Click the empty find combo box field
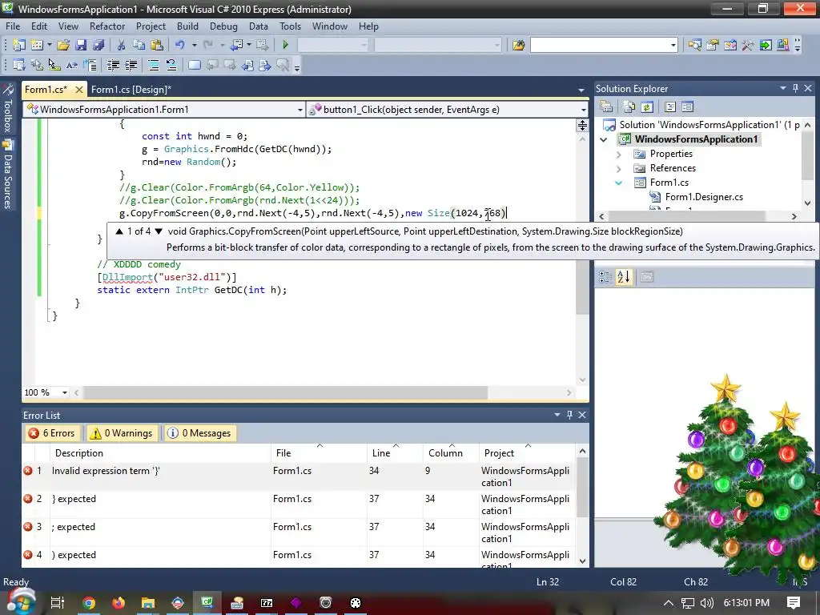Screen dimensions: 820x615 click(x=600, y=46)
